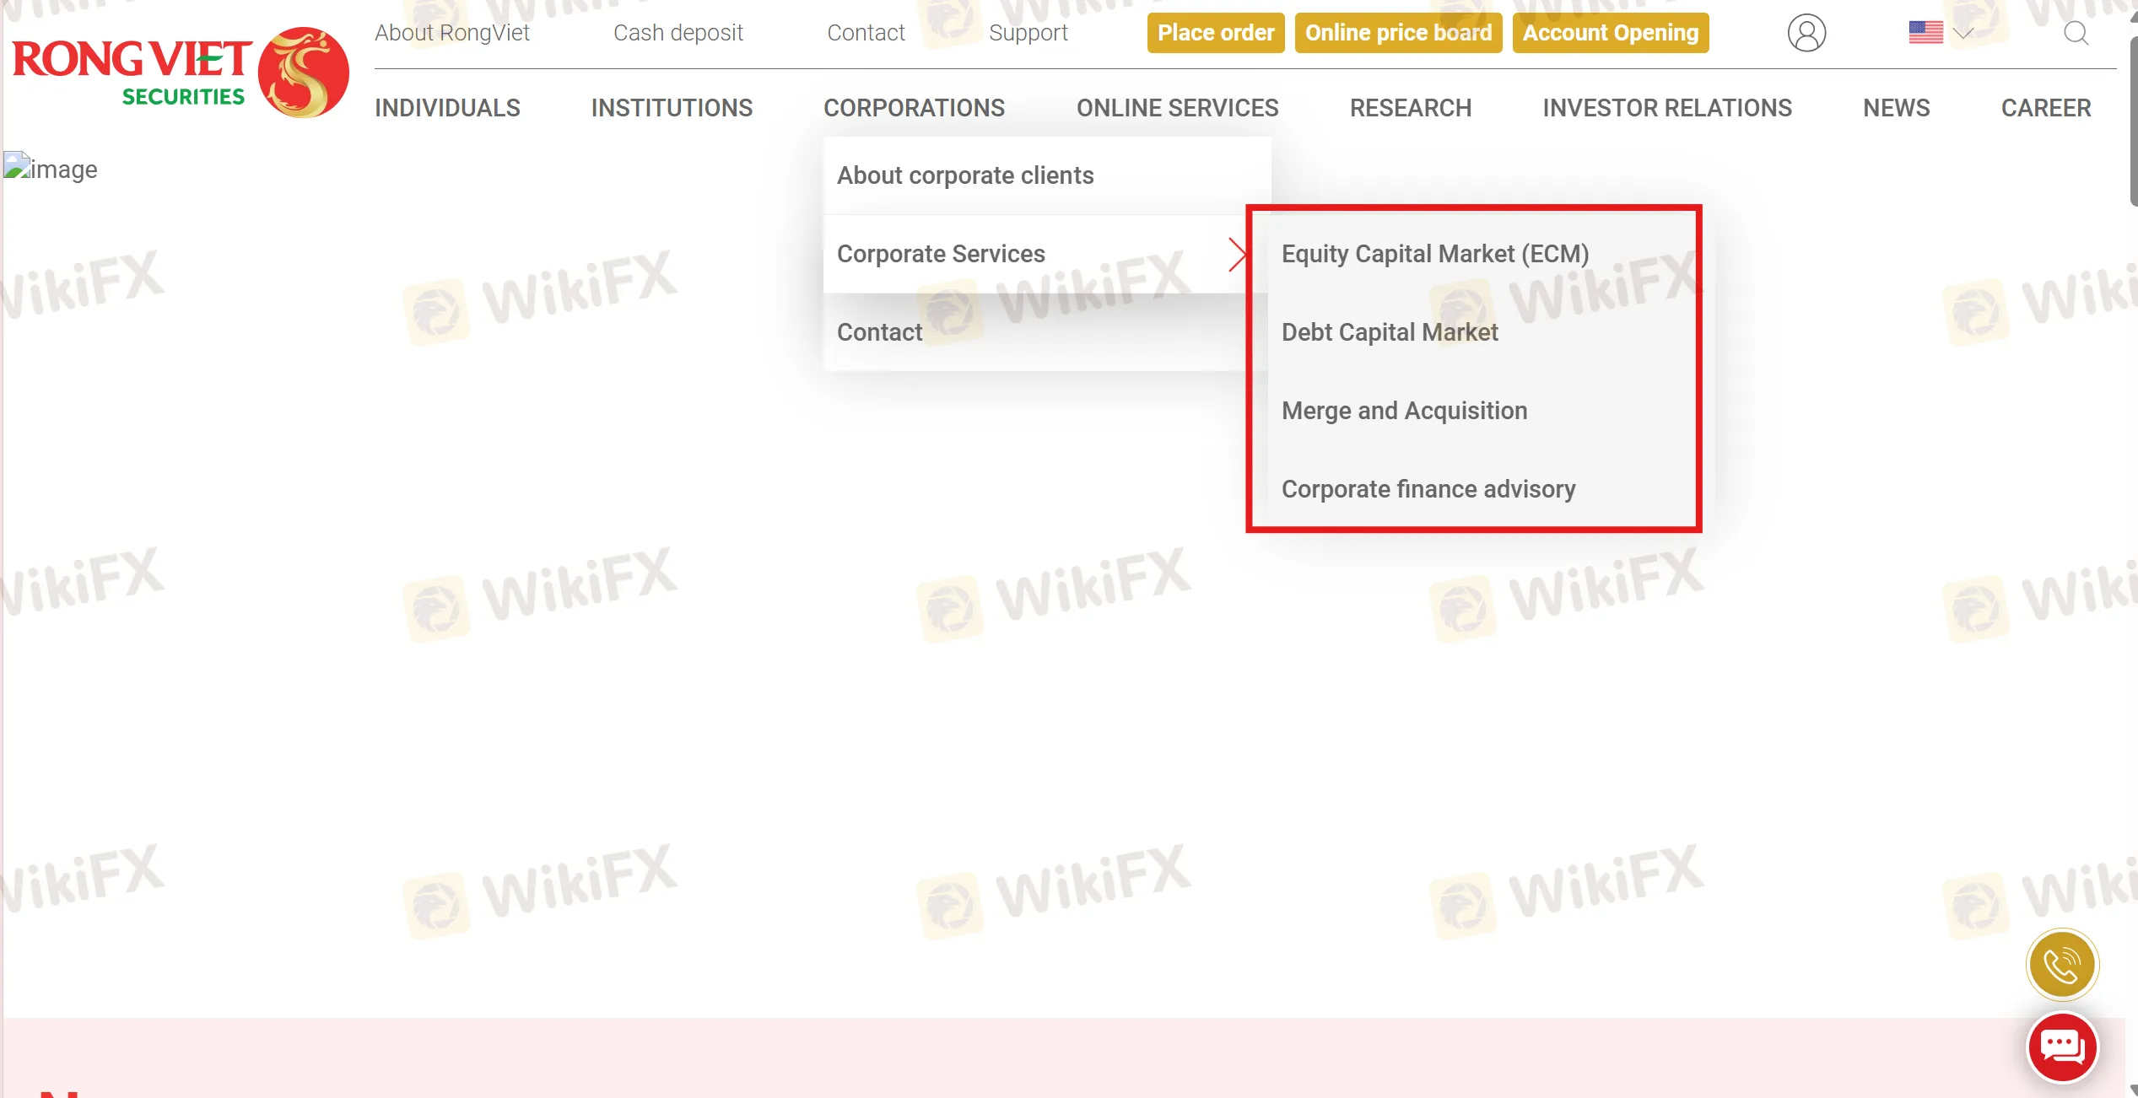Screen dimensions: 2138x1098
Task: Expand the language selector chevron
Action: [x=1963, y=34]
